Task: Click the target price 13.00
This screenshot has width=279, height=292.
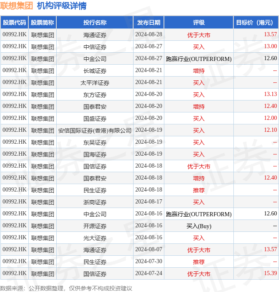Action: click(270, 46)
